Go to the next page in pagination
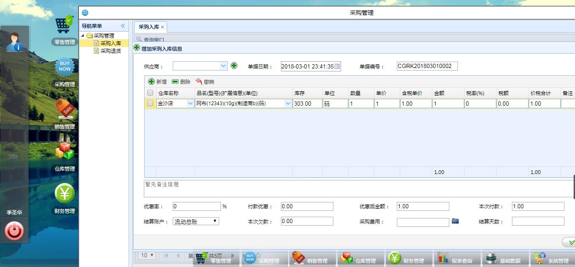Screen dimensions: 575x267 tap(232, 256)
